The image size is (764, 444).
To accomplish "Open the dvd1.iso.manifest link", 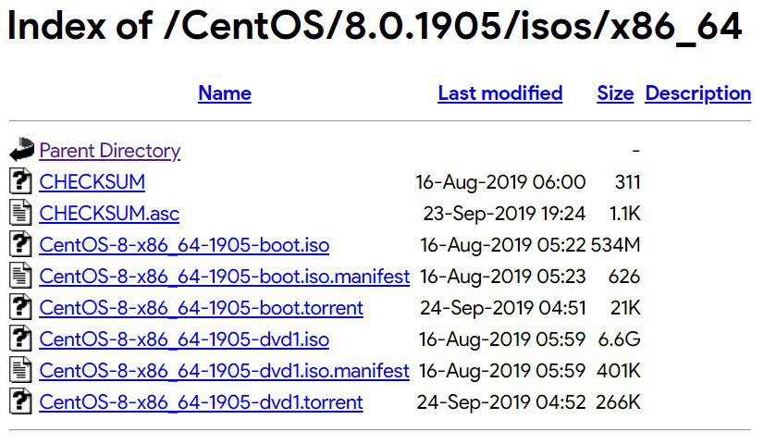I will 224,370.
